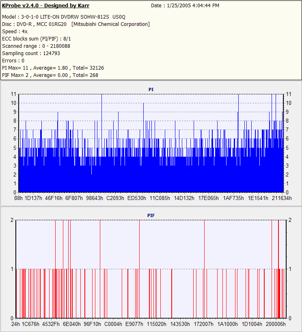The image size is (302, 332).
Task: Click PI chart x-axis label 211634h
Action: click(282, 198)
